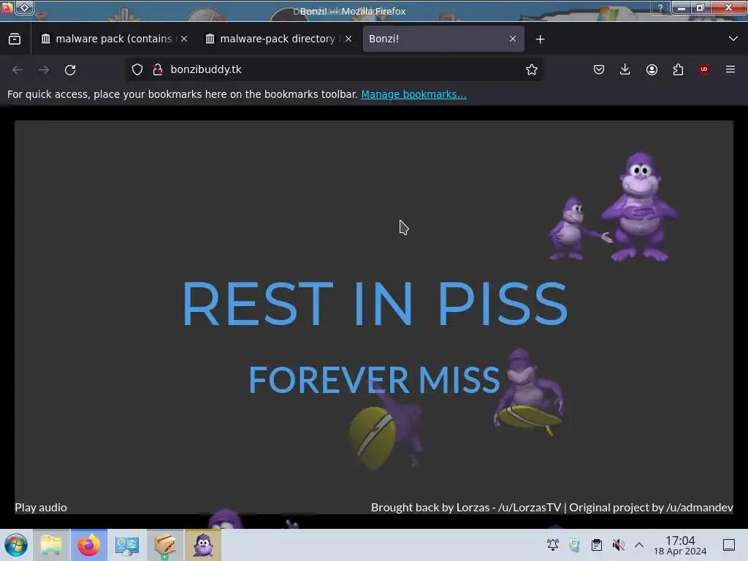The width and height of the screenshot is (748, 561).
Task: Open the Firefox application menu
Action: (730, 69)
